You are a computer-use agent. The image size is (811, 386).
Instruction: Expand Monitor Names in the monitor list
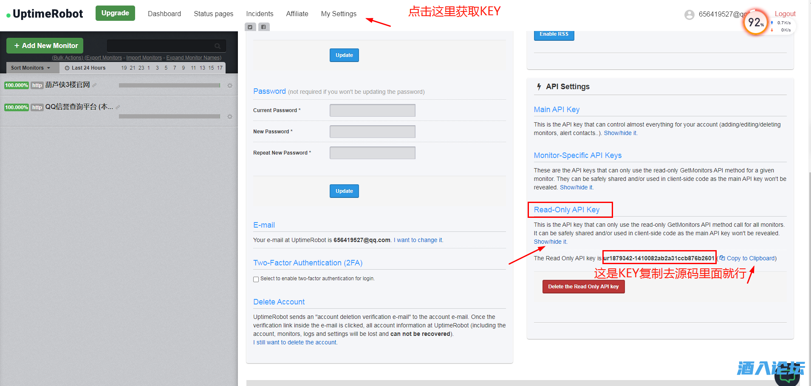coord(193,58)
